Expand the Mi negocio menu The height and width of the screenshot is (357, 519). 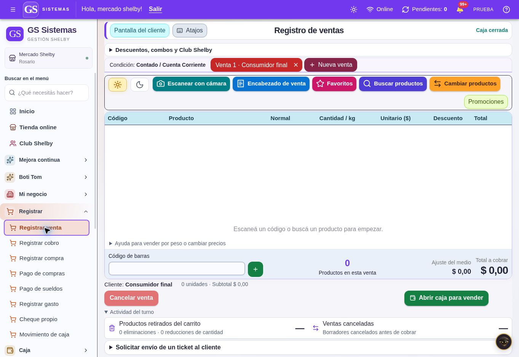pos(47,194)
